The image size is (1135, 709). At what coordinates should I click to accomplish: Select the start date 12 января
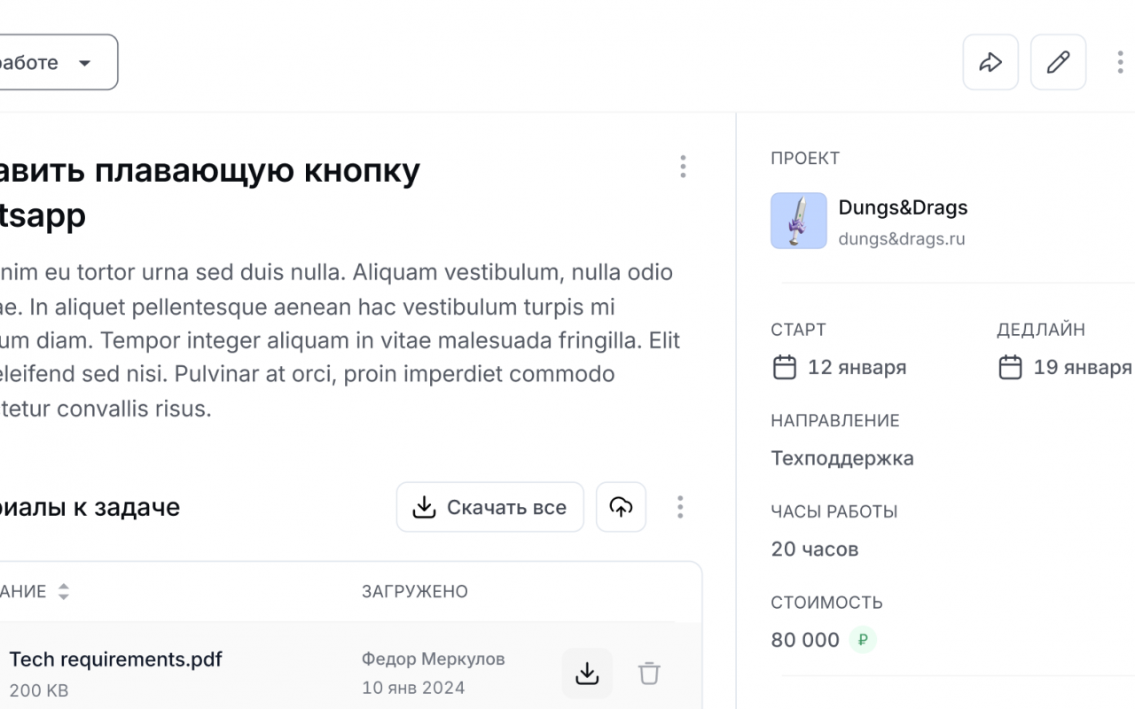(x=857, y=367)
